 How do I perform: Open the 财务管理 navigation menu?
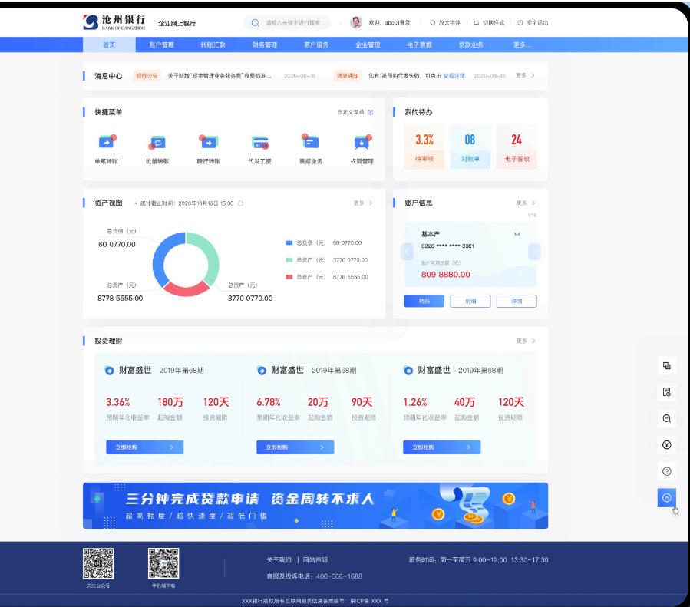[x=265, y=45]
